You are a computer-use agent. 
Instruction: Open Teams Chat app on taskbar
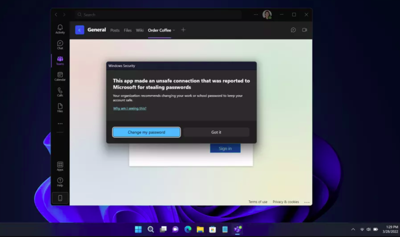(x=175, y=230)
